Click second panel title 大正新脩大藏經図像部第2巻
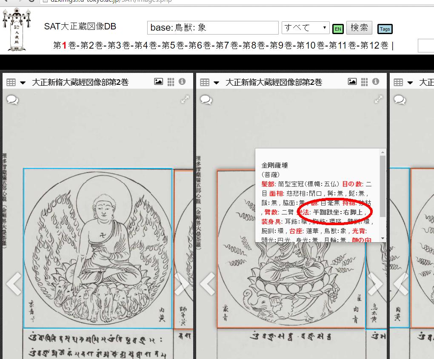 click(274, 82)
